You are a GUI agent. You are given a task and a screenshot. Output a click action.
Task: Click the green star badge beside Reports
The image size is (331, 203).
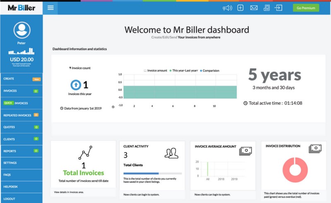tap(36, 151)
